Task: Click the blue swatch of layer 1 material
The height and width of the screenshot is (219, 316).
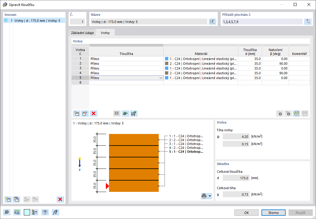Action: (x=167, y=59)
